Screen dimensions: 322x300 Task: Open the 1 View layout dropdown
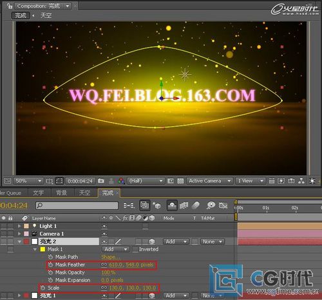(251, 181)
